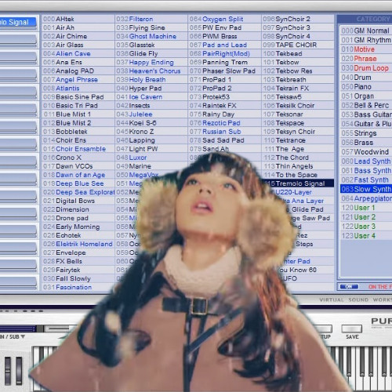This screenshot has height=392, width=392.
Task: Load preset 104 Tekrain FX
Action: 298,89
